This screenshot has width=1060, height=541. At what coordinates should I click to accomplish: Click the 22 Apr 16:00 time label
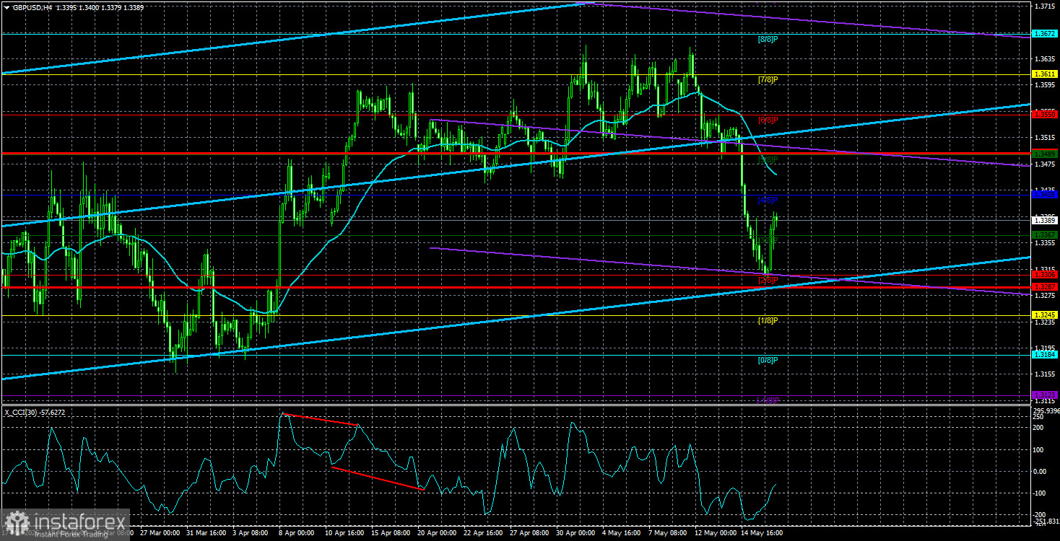pyautogui.click(x=485, y=535)
